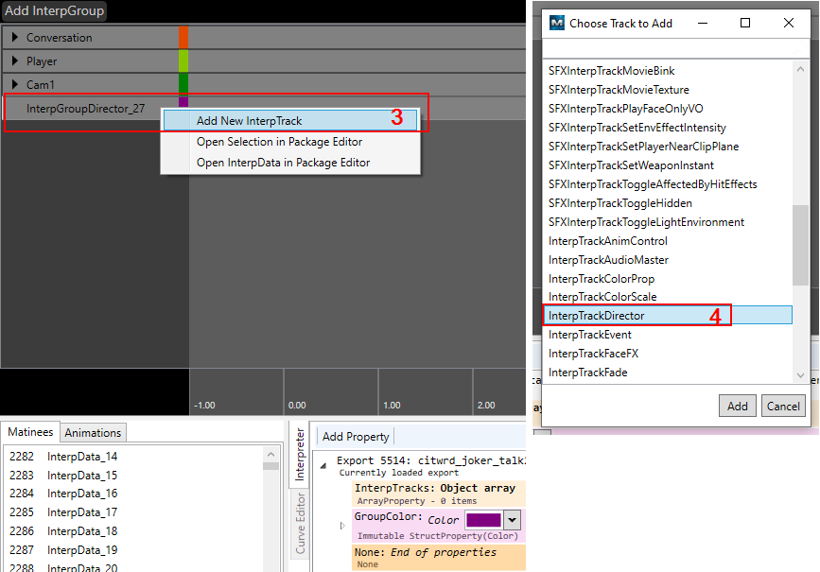Expand the Cam1 group

click(x=14, y=84)
